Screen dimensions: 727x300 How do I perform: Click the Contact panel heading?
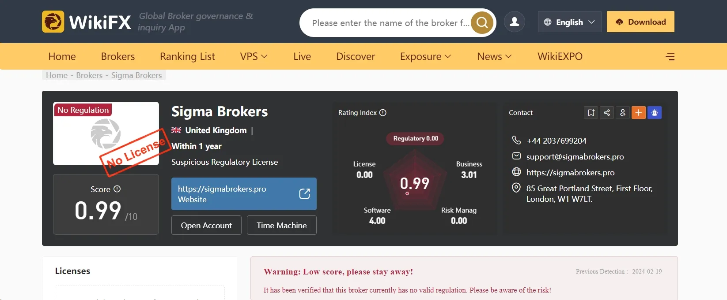tap(521, 113)
